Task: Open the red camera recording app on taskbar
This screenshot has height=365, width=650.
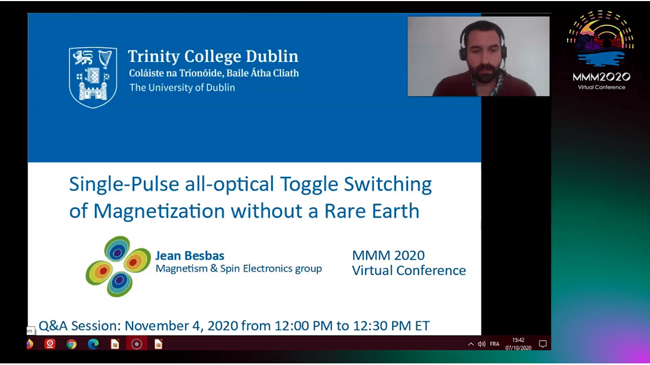Action: pyautogui.click(x=50, y=344)
